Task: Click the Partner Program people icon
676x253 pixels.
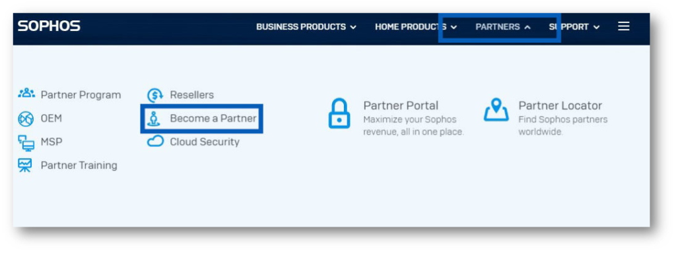Action: 26,93
